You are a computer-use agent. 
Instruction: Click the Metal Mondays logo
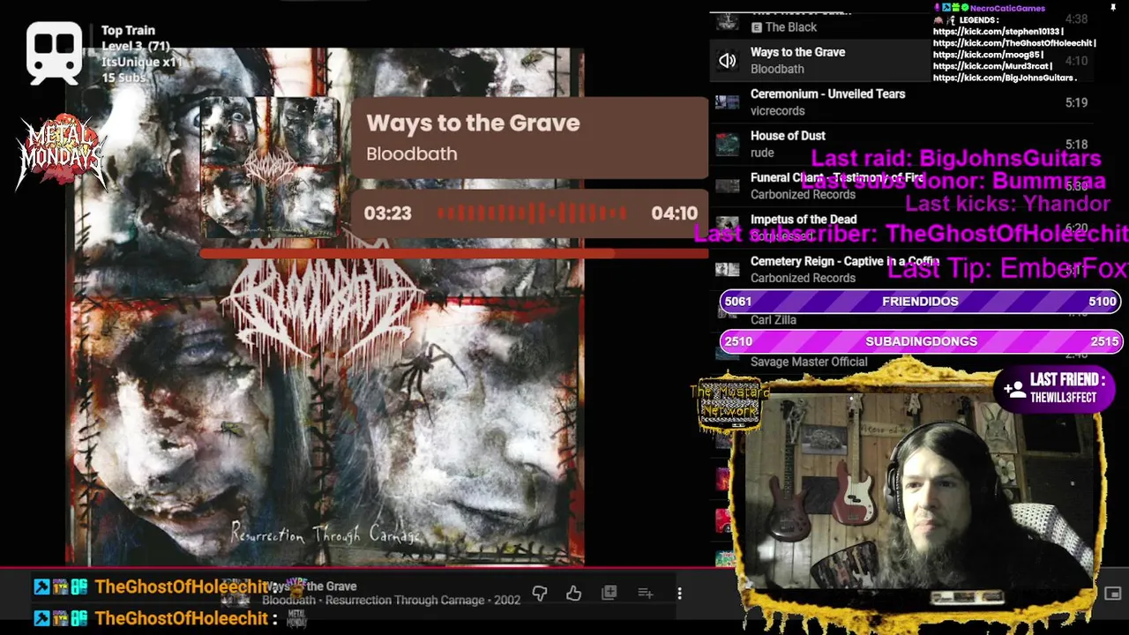(61, 153)
